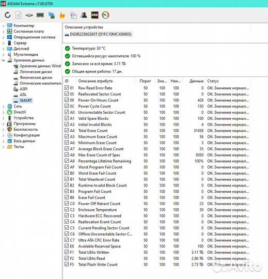Click the Refresh toolbar icon

tap(8, 15)
